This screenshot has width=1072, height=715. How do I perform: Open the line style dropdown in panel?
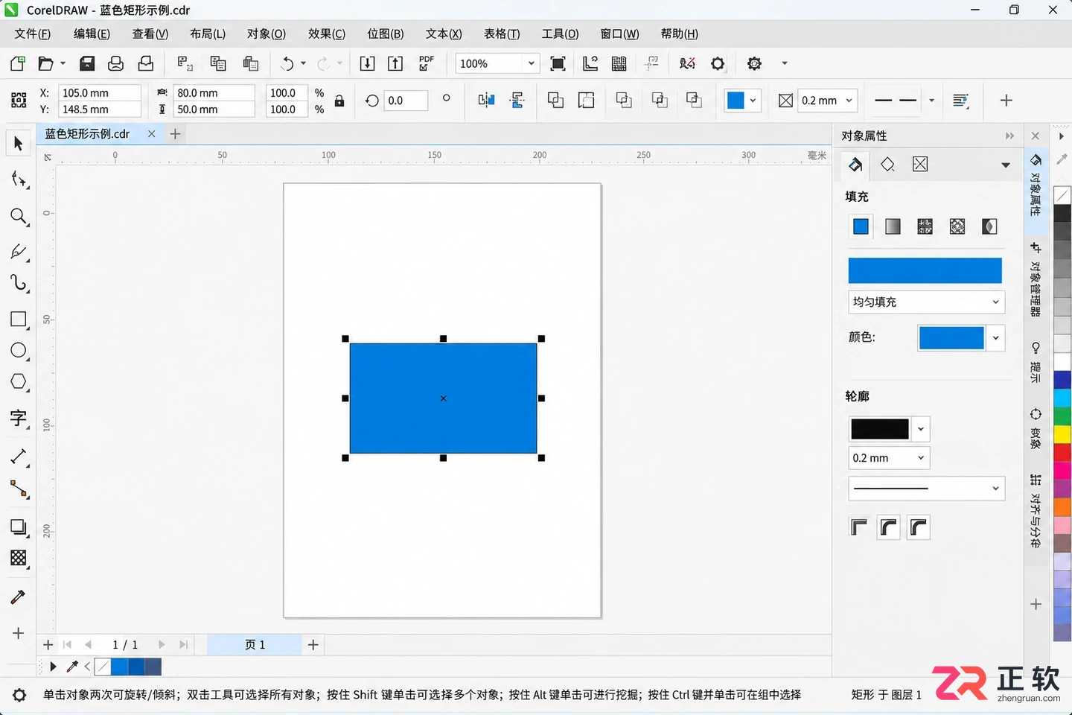click(995, 489)
